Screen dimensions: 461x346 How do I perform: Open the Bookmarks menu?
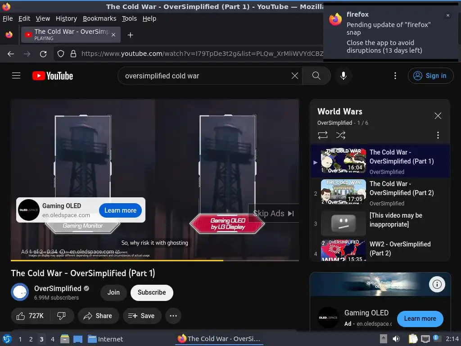99,18
